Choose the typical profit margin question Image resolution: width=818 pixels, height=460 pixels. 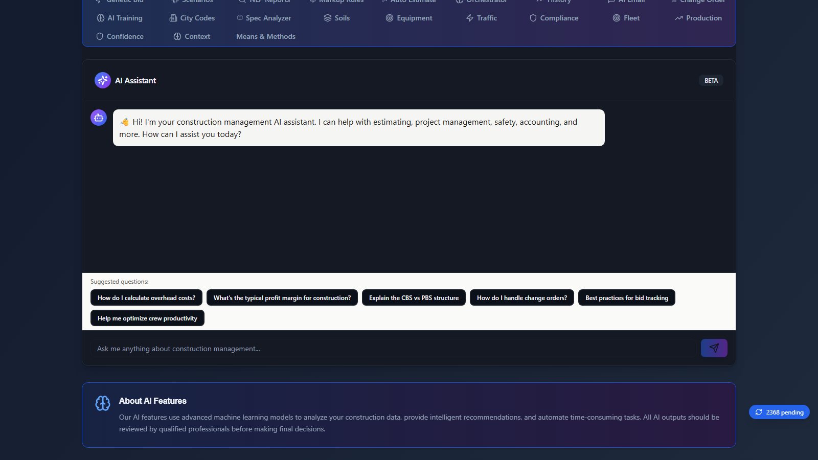coord(282,297)
